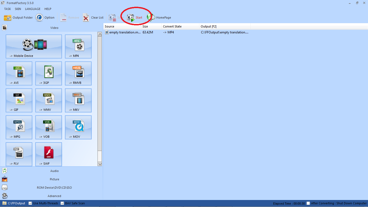Choose the WMV conversion tile
This screenshot has height=207, width=368.
click(x=48, y=100)
